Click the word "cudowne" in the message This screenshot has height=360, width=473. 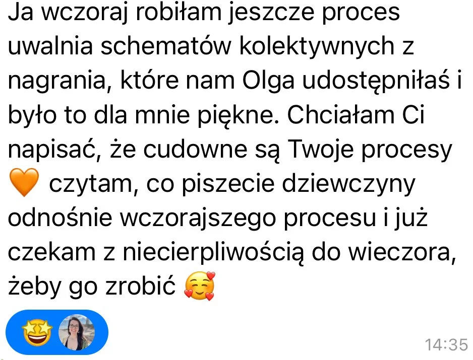click(195, 149)
